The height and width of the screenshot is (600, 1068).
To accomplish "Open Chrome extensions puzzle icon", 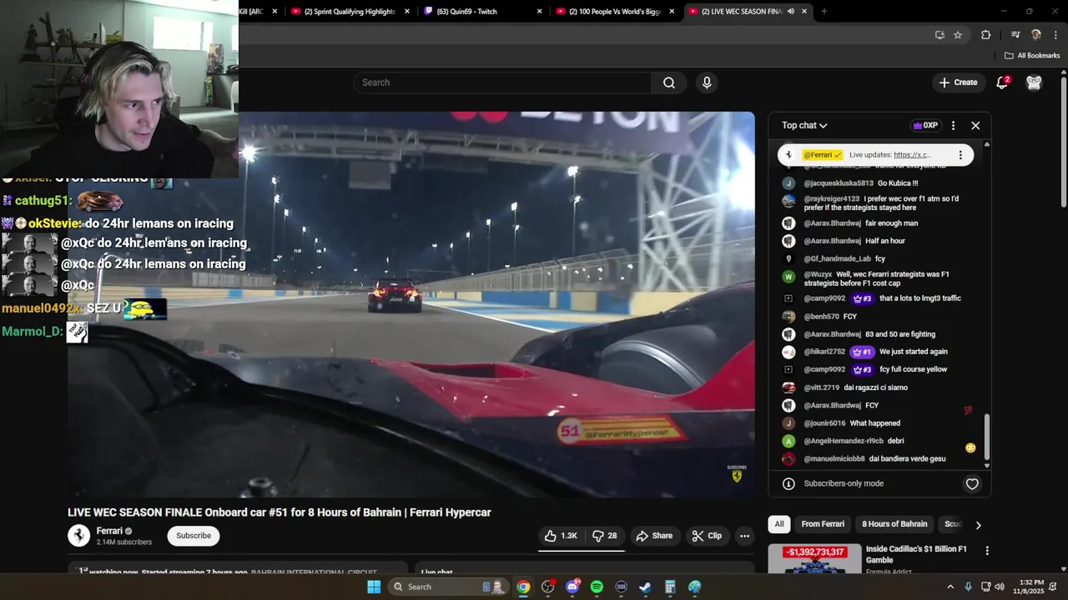I will click(986, 35).
